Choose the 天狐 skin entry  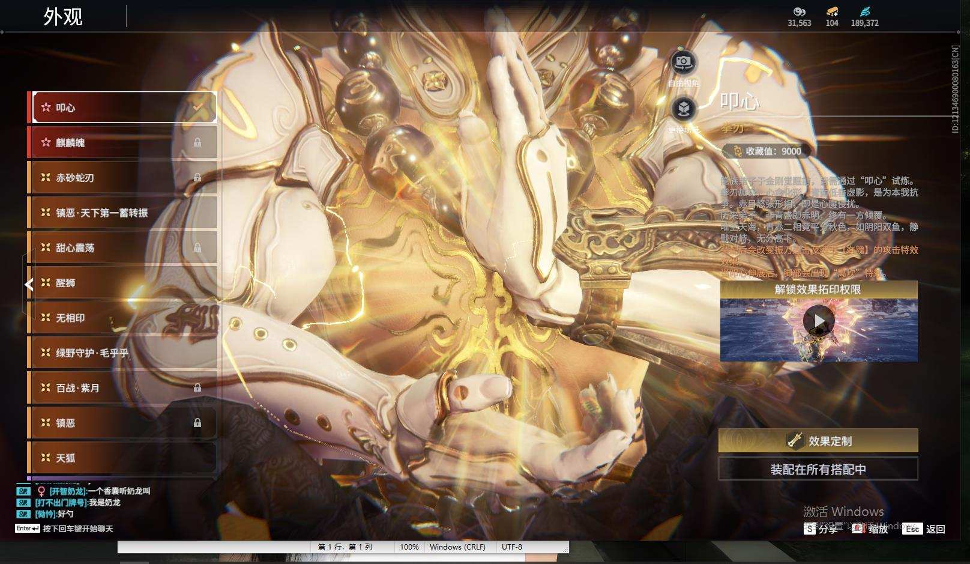124,458
